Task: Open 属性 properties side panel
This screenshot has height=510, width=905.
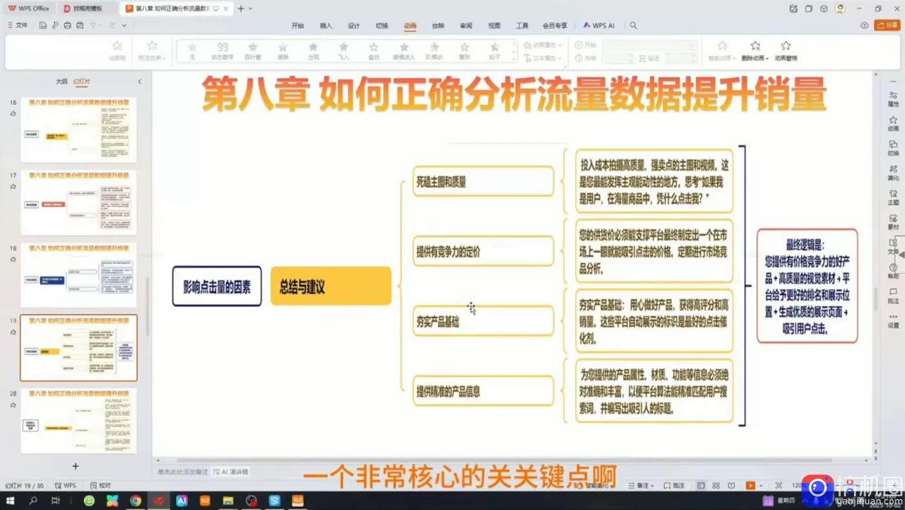Action: coord(893,98)
